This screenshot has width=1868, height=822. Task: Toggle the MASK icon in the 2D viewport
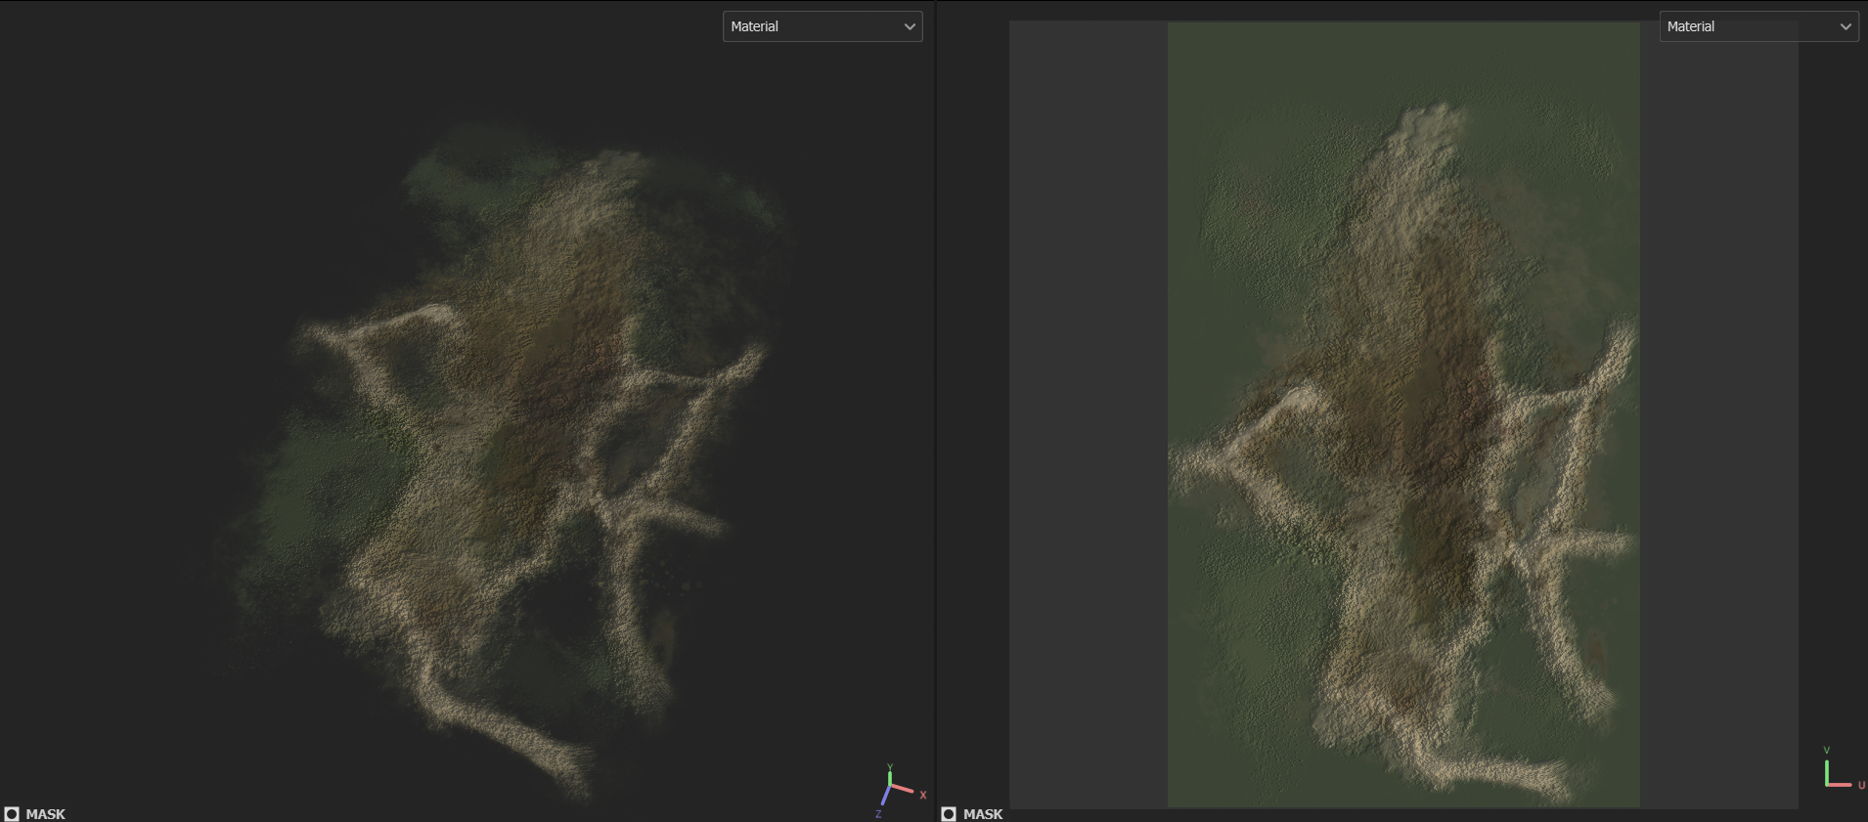[x=949, y=813]
